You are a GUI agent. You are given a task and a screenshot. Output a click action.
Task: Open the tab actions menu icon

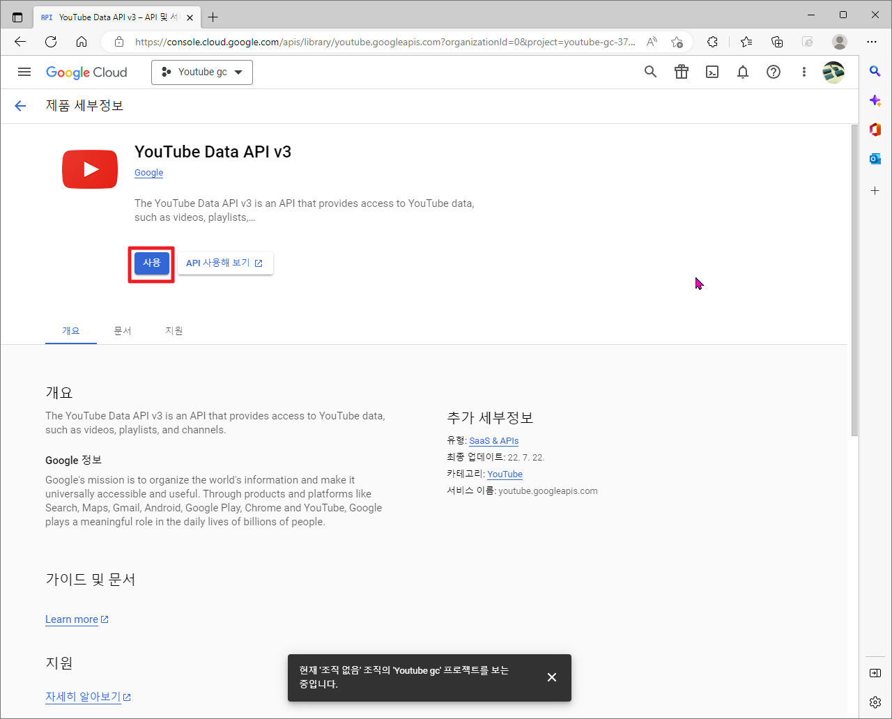point(17,17)
